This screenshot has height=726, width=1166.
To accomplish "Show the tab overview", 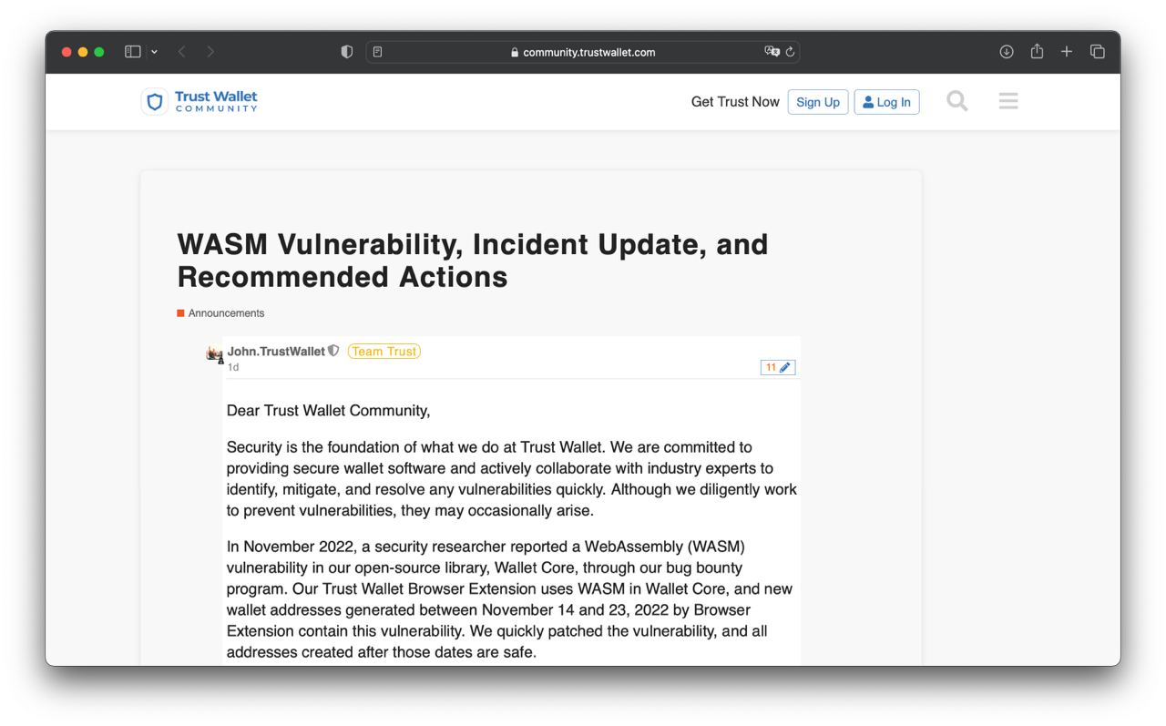I will [x=1098, y=52].
